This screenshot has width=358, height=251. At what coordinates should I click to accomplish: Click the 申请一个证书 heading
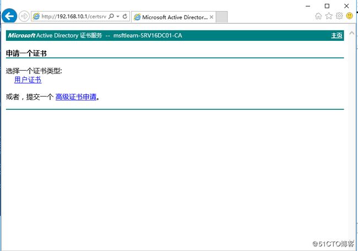[26, 54]
